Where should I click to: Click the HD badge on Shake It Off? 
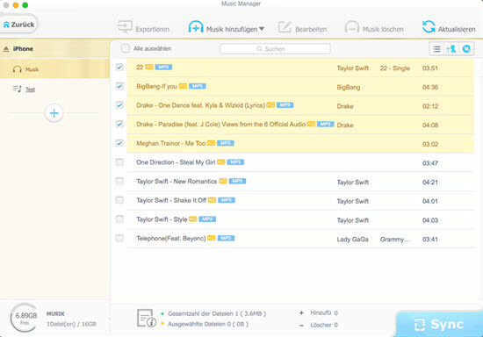coord(212,200)
